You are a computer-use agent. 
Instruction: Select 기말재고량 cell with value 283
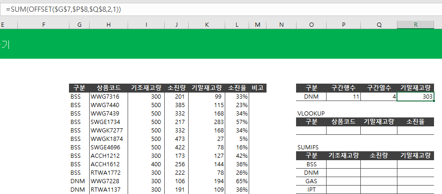click(x=207, y=122)
